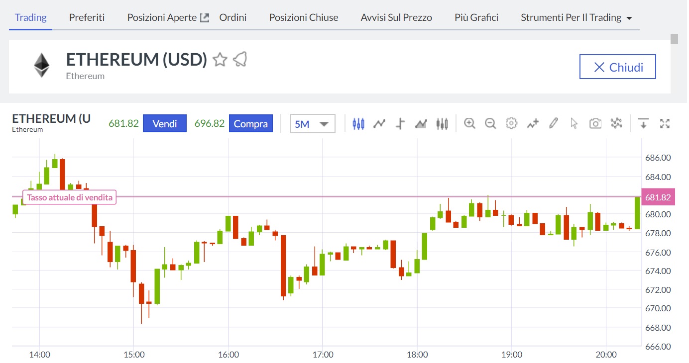Open the 5M timeframe dropdown
Image resolution: width=689 pixels, height=363 pixels.
313,124
